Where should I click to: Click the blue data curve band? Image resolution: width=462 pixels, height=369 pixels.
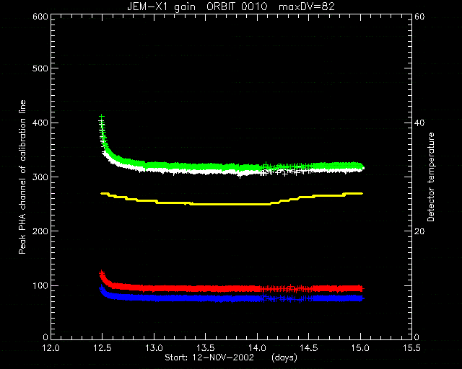[232, 298]
